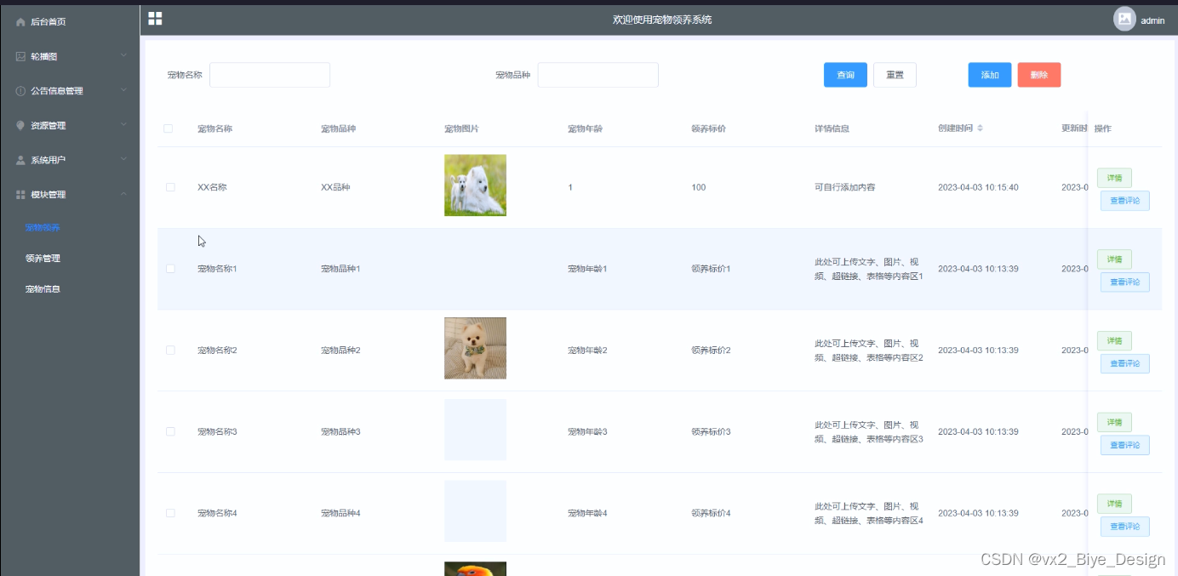1178x576 pixels.
Task: Click the home icon beside 后台首页
Action: tap(20, 22)
